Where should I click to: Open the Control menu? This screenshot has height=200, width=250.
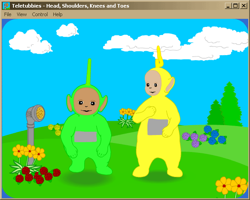(40, 14)
